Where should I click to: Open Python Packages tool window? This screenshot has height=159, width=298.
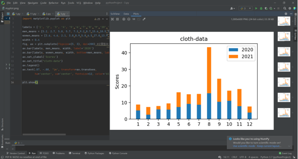pyautogui.click(x=94, y=153)
